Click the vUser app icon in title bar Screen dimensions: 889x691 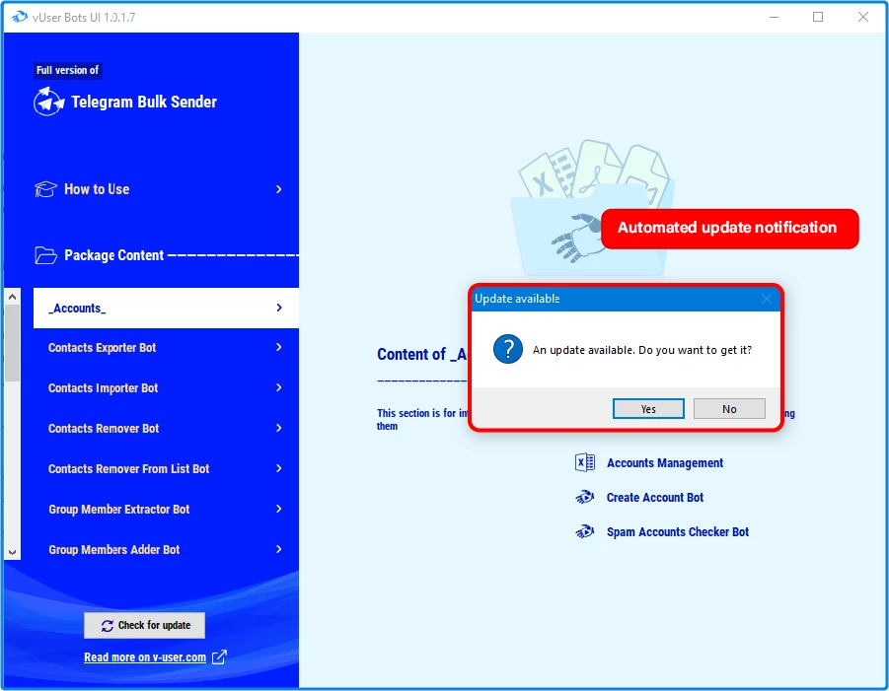(x=20, y=17)
